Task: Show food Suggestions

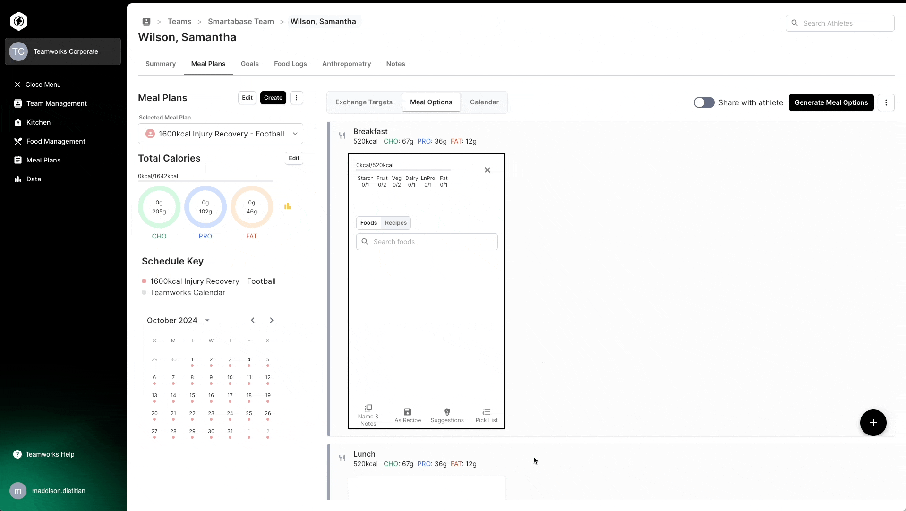Action: (x=447, y=416)
